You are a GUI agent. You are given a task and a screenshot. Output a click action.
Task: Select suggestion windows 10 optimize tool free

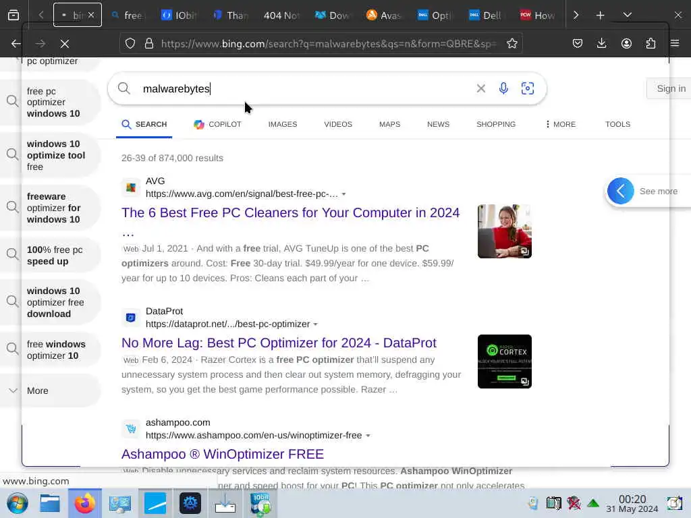point(50,155)
